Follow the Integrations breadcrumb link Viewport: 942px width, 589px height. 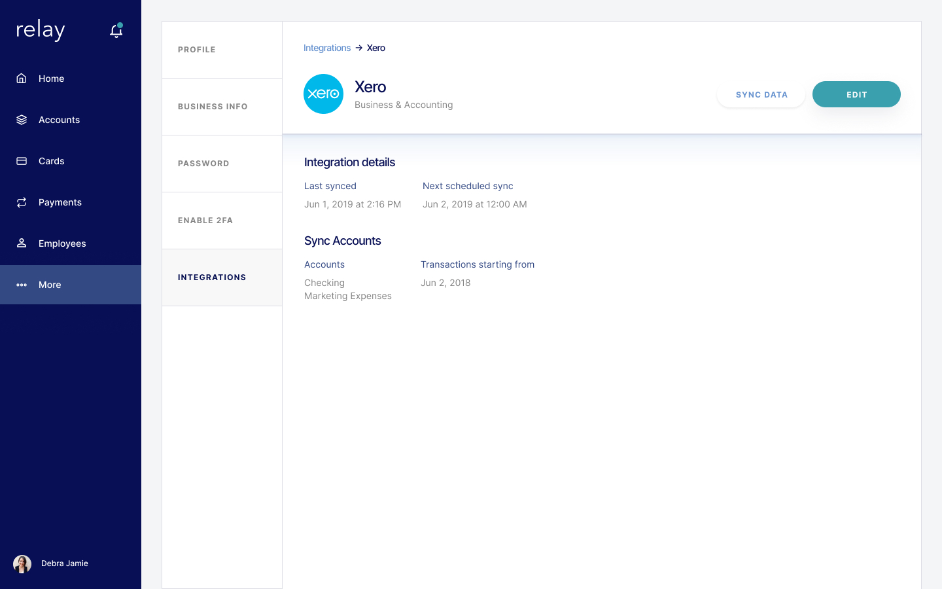(327, 48)
